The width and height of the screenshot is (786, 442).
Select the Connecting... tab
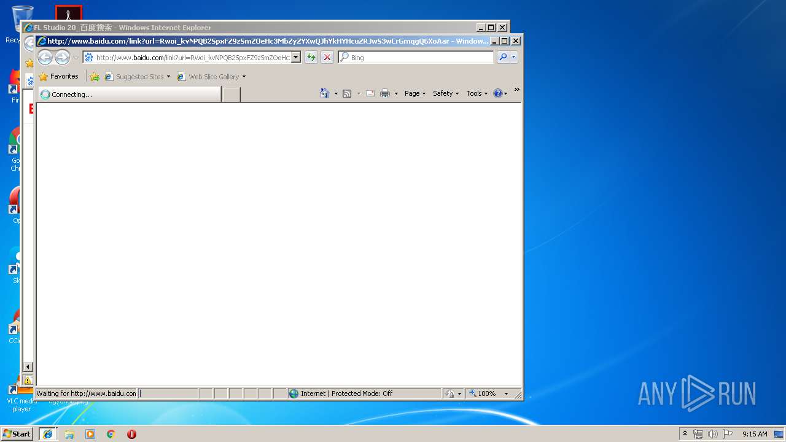click(x=129, y=95)
